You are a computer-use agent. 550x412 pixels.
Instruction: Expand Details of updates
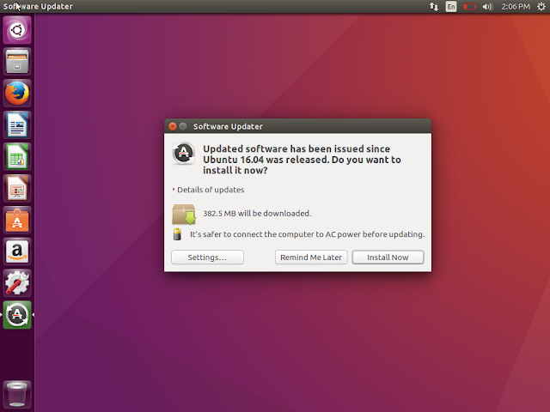pos(208,190)
